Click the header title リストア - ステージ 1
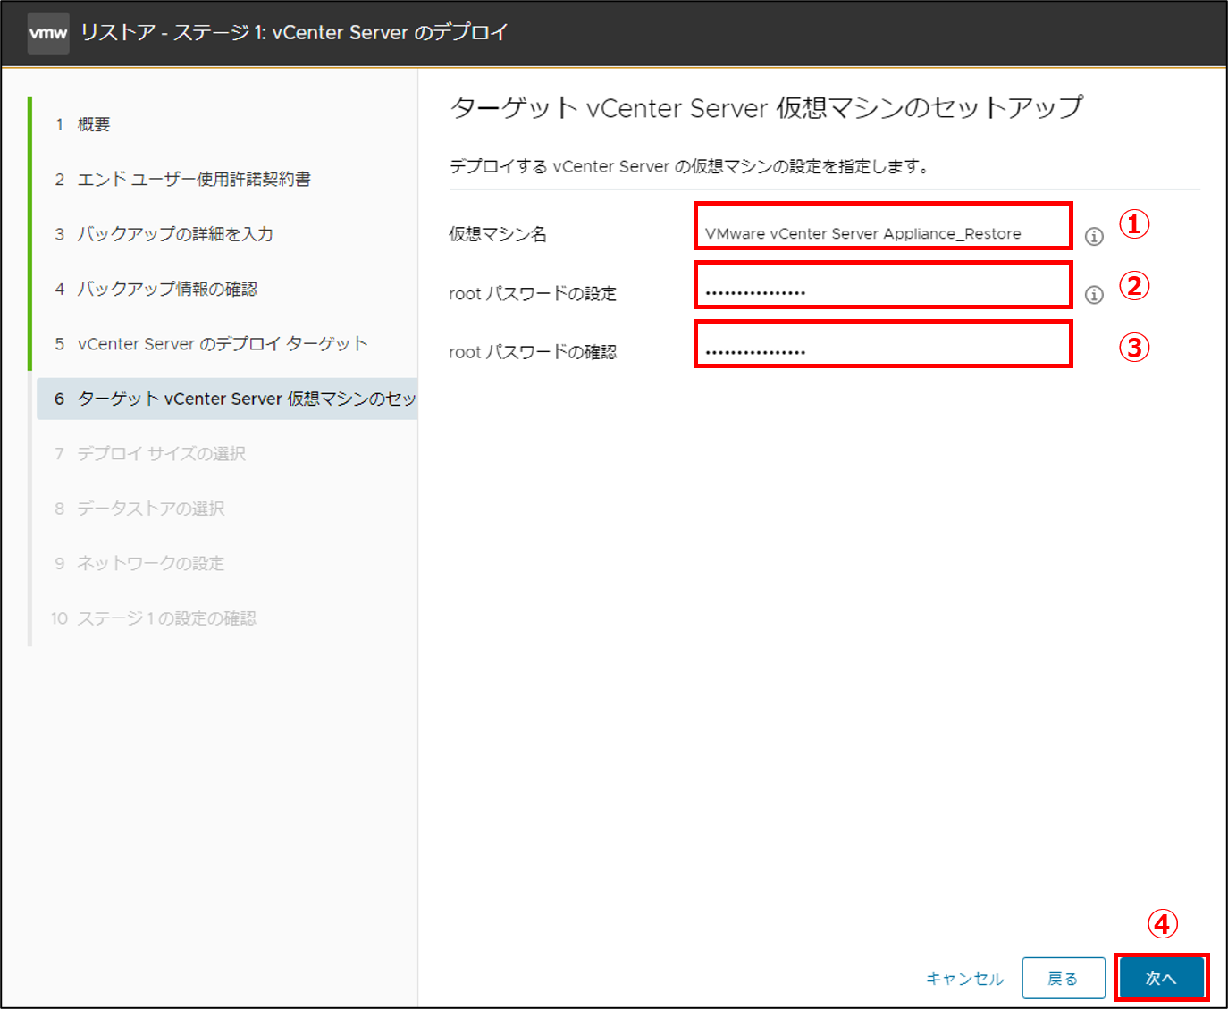 pos(295,33)
